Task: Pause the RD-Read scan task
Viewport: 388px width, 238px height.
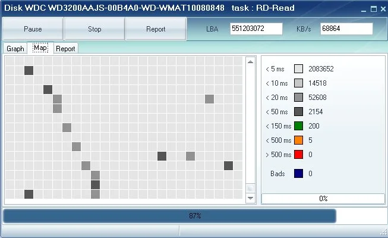Action: pyautogui.click(x=33, y=29)
